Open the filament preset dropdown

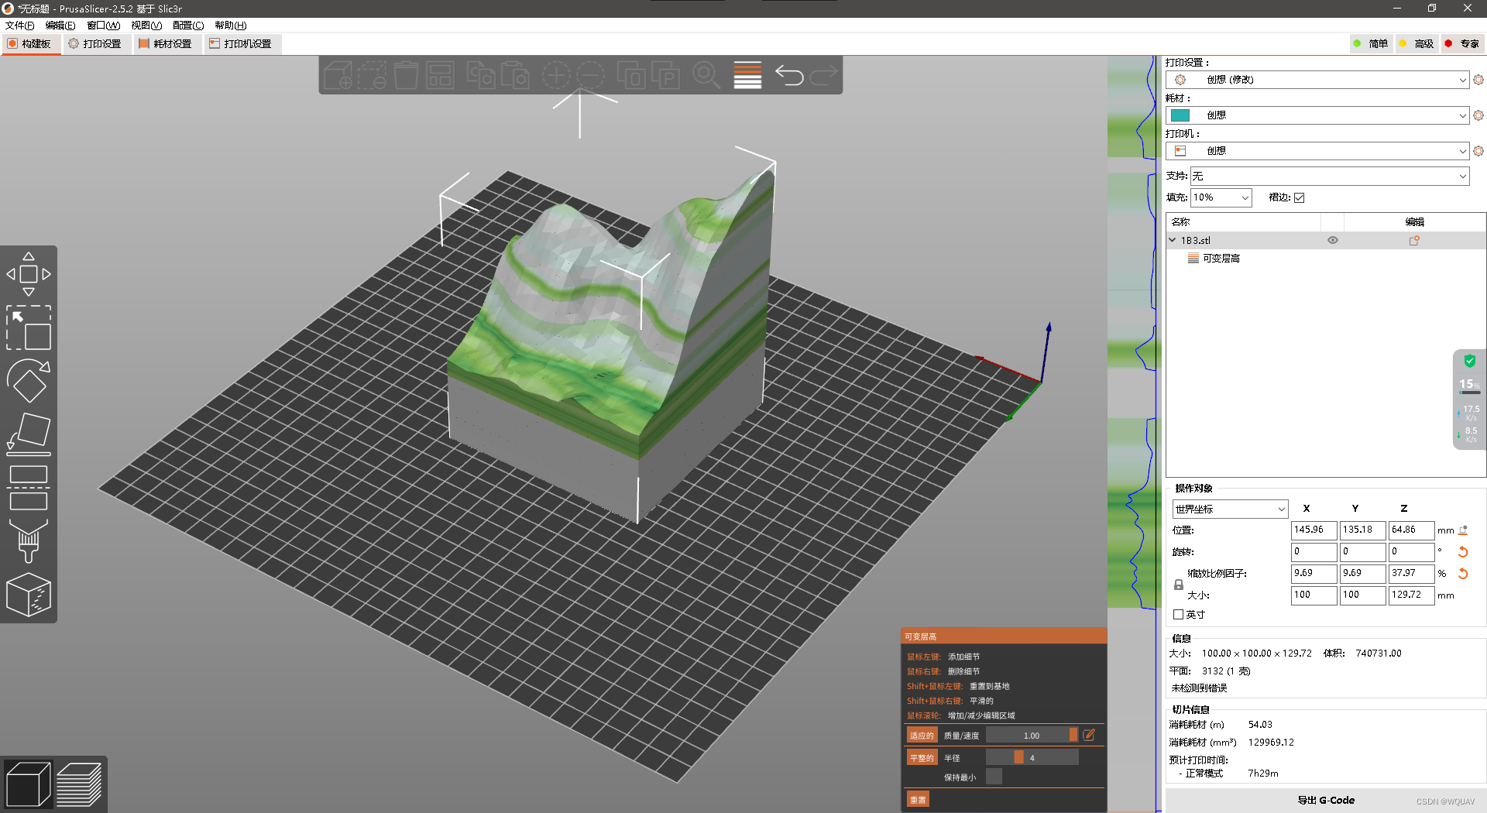click(x=1317, y=115)
